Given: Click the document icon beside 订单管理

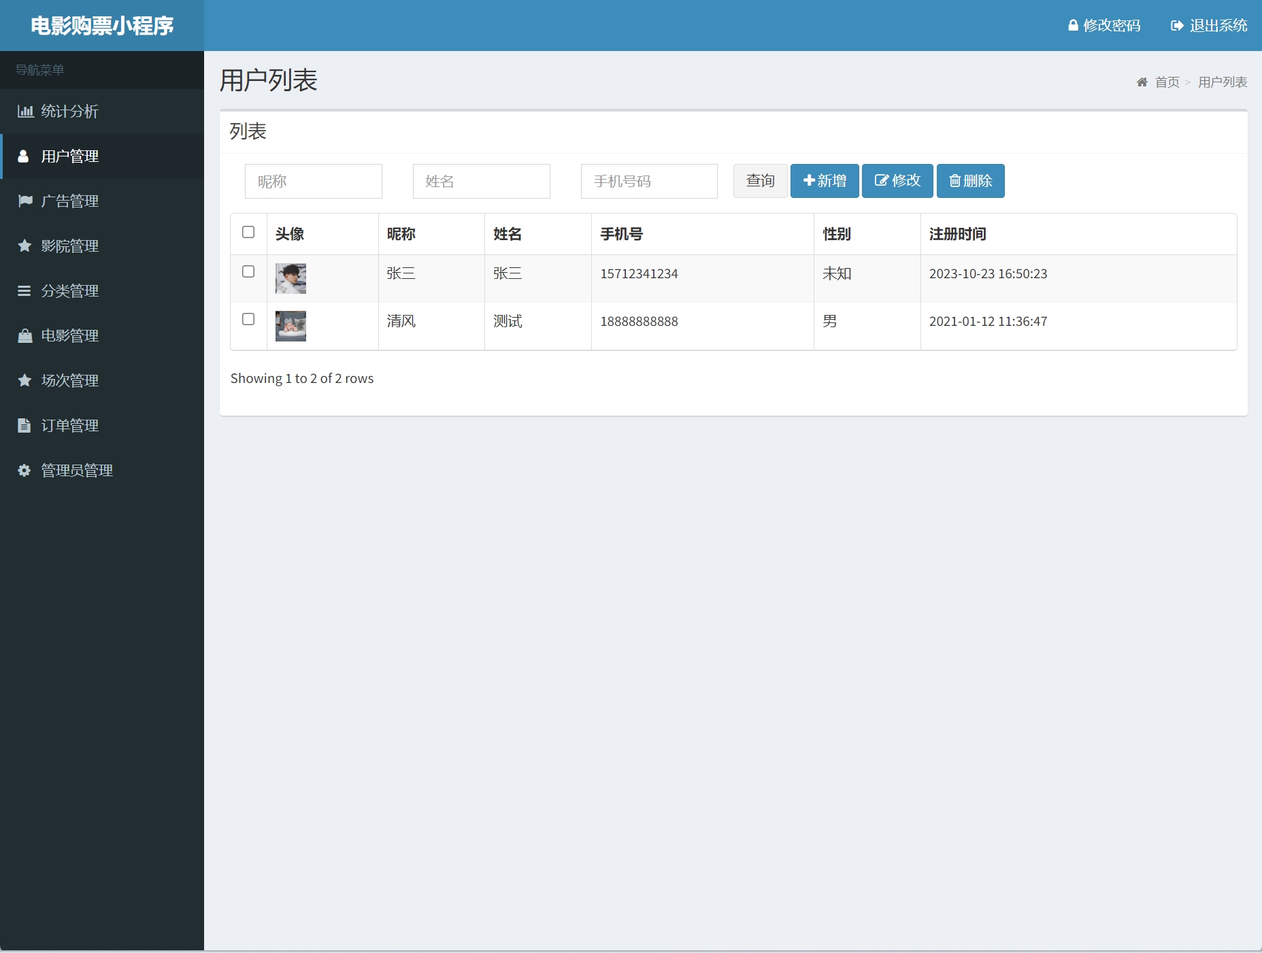Looking at the screenshot, I should coord(24,426).
